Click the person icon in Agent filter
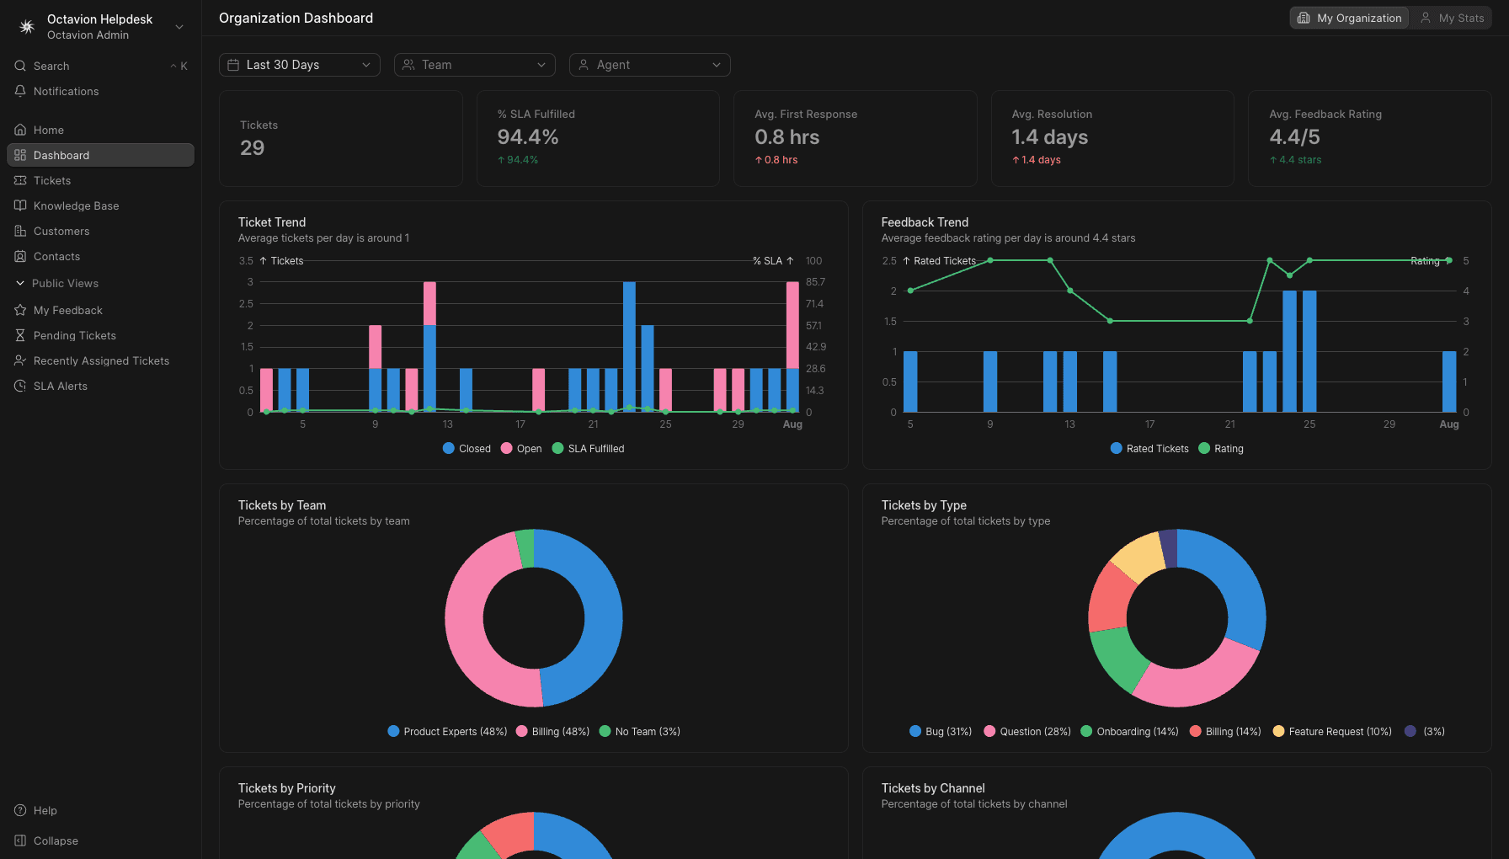 tap(584, 65)
